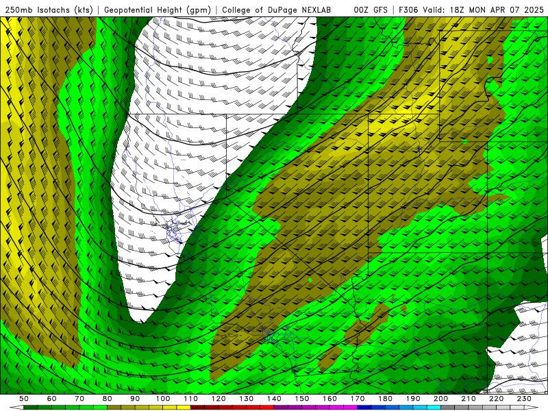Click the '70' legend value

(79, 399)
